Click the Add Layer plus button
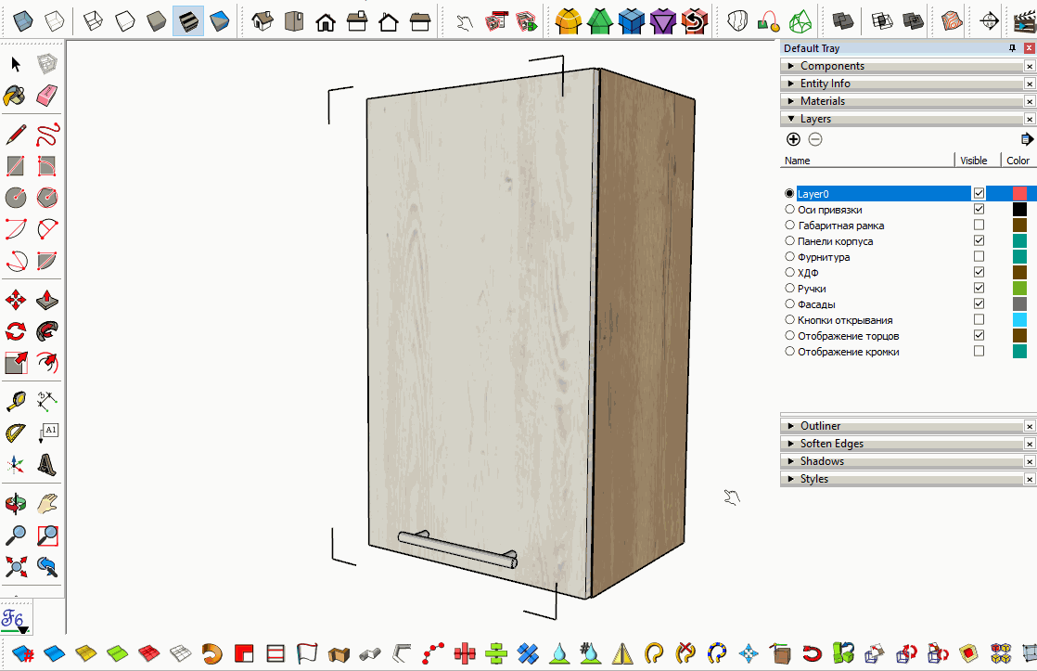Image resolution: width=1037 pixels, height=671 pixels. pyautogui.click(x=793, y=139)
